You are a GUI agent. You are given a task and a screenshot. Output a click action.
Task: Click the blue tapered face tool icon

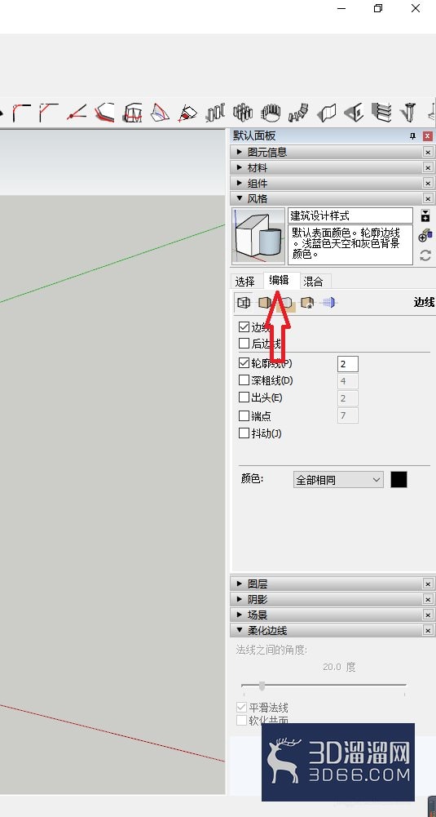tap(160, 112)
